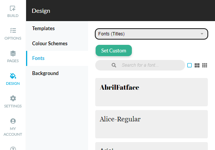Switch to two-column grid font view
The width and height of the screenshot is (215, 150).
tap(197, 65)
